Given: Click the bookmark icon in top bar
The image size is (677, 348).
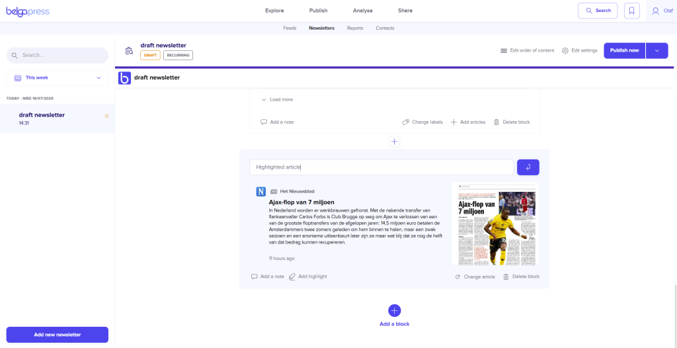Looking at the screenshot, I should click(631, 11).
